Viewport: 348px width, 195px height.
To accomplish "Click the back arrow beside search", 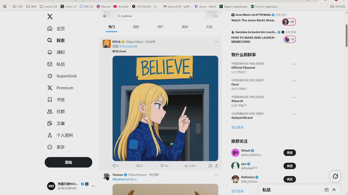I will [105, 16].
